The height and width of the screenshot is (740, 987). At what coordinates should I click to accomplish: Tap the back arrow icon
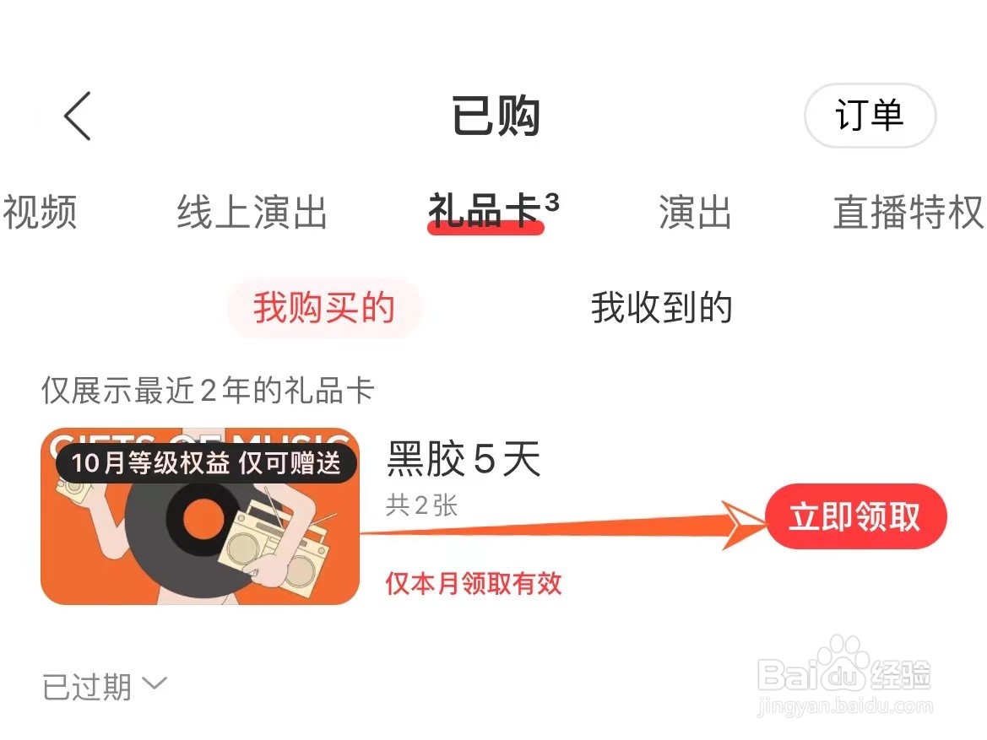78,116
